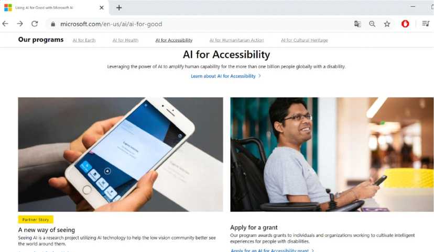434x252 pixels.
Task: Select the AI for Health program link
Action: (125, 40)
